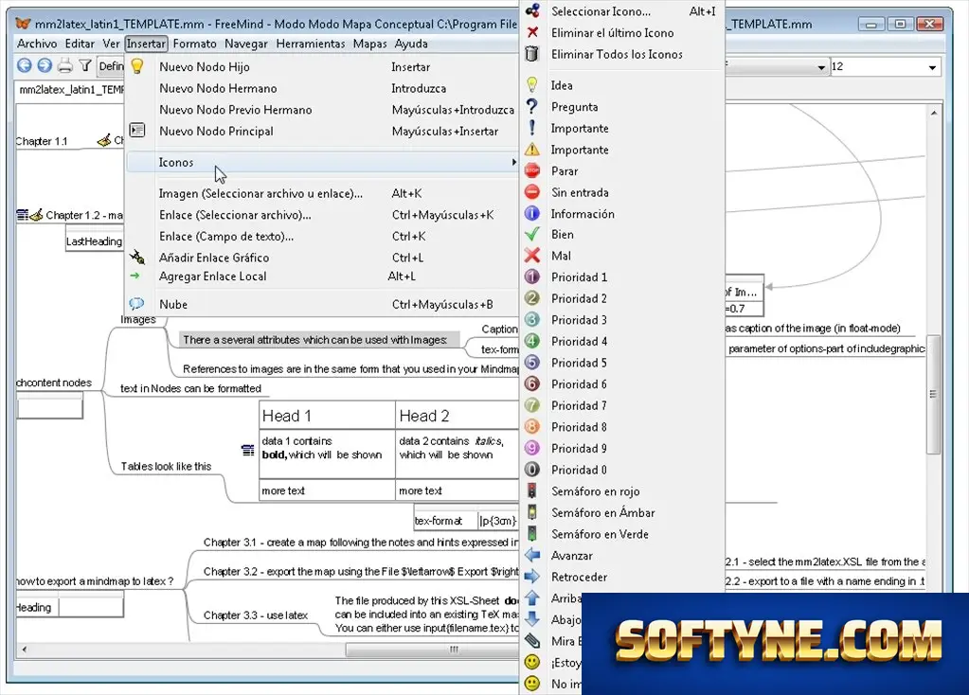Pick the Sin entrada no-entry icon
Image resolution: width=969 pixels, height=695 pixels.
[531, 192]
